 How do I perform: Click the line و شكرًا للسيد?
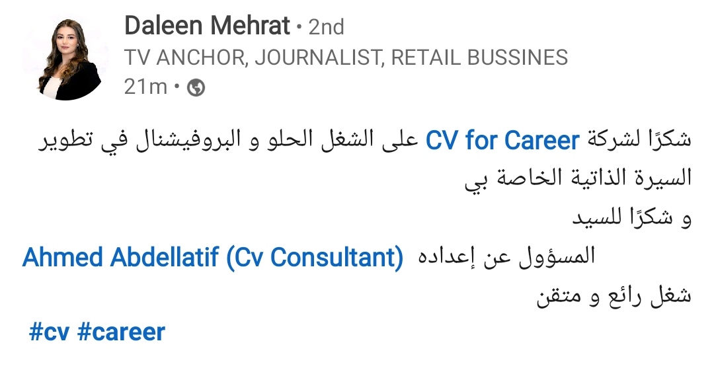pyautogui.click(x=632, y=217)
